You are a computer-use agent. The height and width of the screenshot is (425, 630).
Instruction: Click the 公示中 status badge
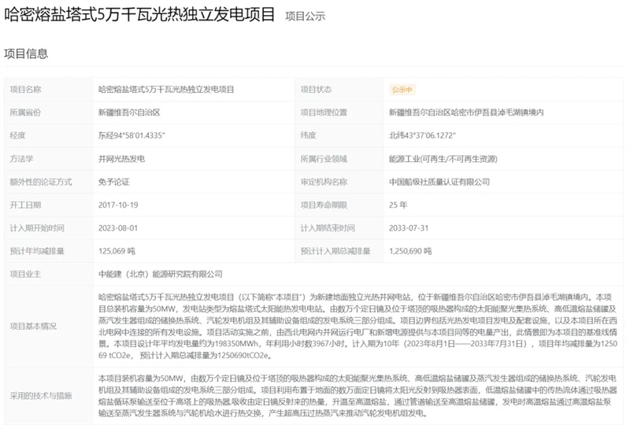point(402,90)
